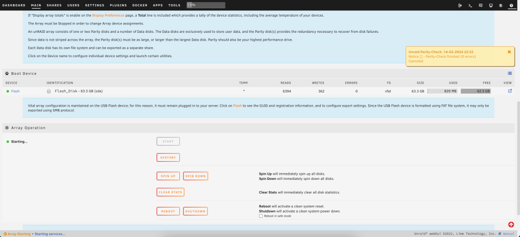This screenshot has width=520, height=237.
Task: Click the Shutdown button
Action: (196, 211)
